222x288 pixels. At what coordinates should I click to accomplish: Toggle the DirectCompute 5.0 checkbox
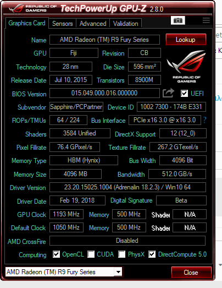click(152, 254)
